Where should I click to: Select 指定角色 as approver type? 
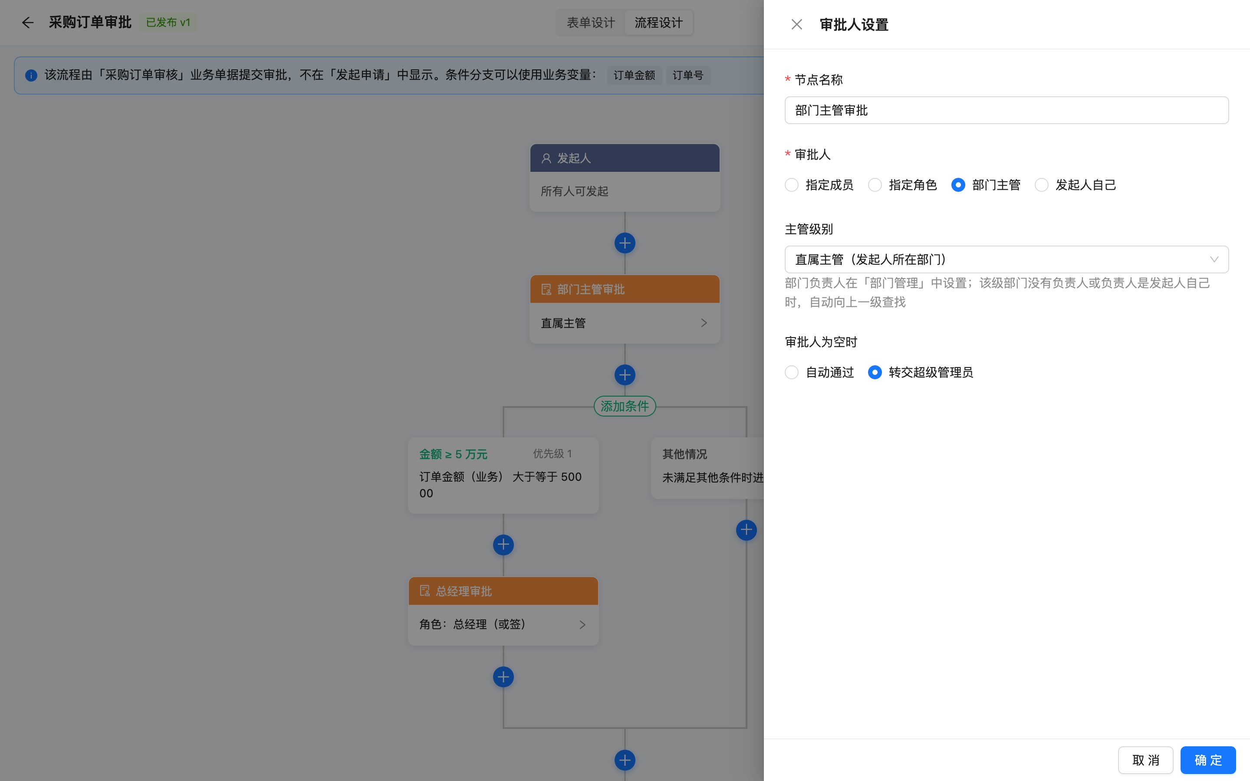tap(902, 185)
